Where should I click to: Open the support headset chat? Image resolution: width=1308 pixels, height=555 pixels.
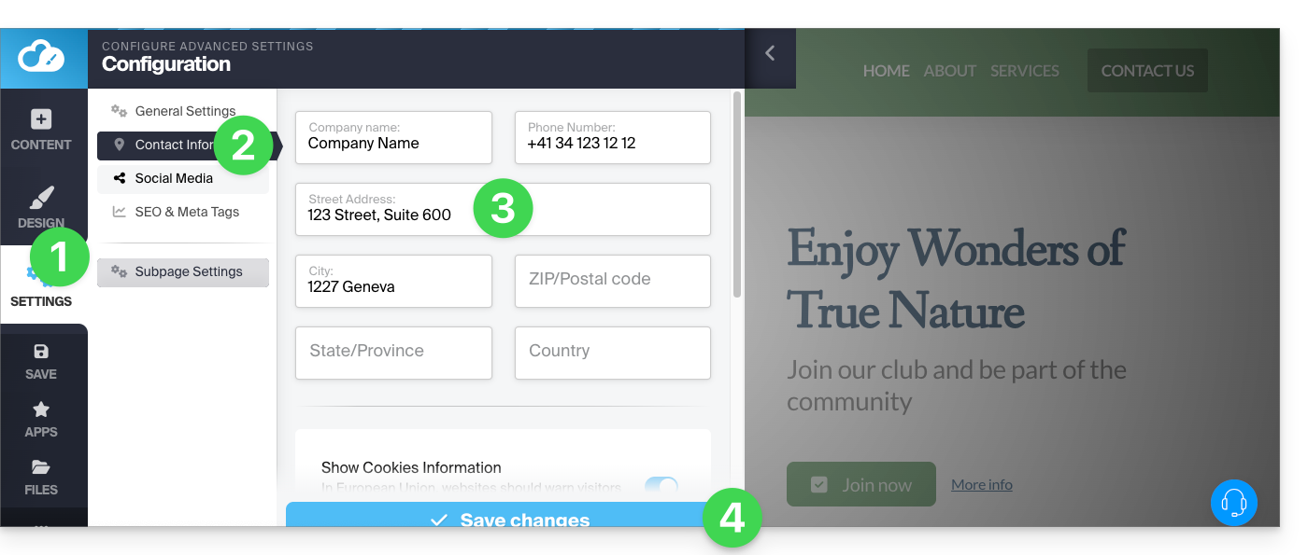[x=1233, y=503]
